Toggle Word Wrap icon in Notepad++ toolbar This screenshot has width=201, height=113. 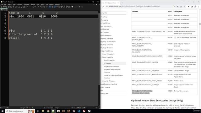pyautogui.click(x=50, y=7)
